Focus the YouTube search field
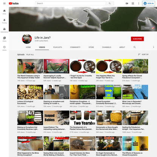This screenshot has height=157, width=157. pyautogui.click(x=70, y=3)
